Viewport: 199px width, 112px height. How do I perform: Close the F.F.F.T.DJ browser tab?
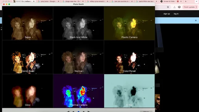(34, 2)
